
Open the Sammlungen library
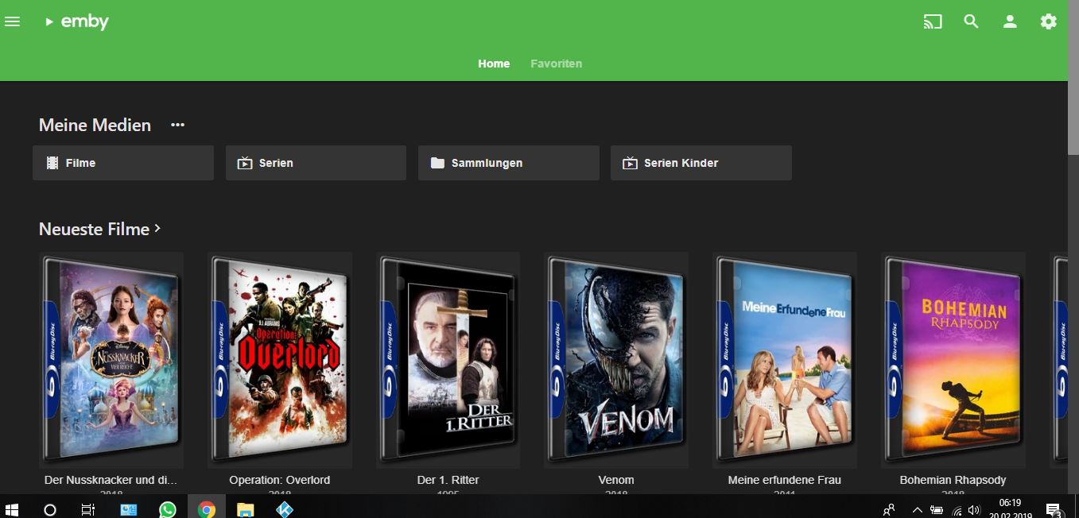[509, 163]
